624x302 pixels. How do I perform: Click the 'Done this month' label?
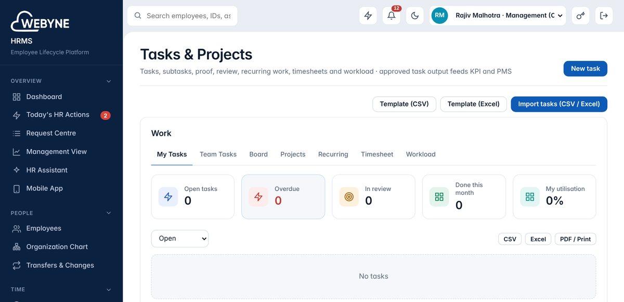pos(469,189)
